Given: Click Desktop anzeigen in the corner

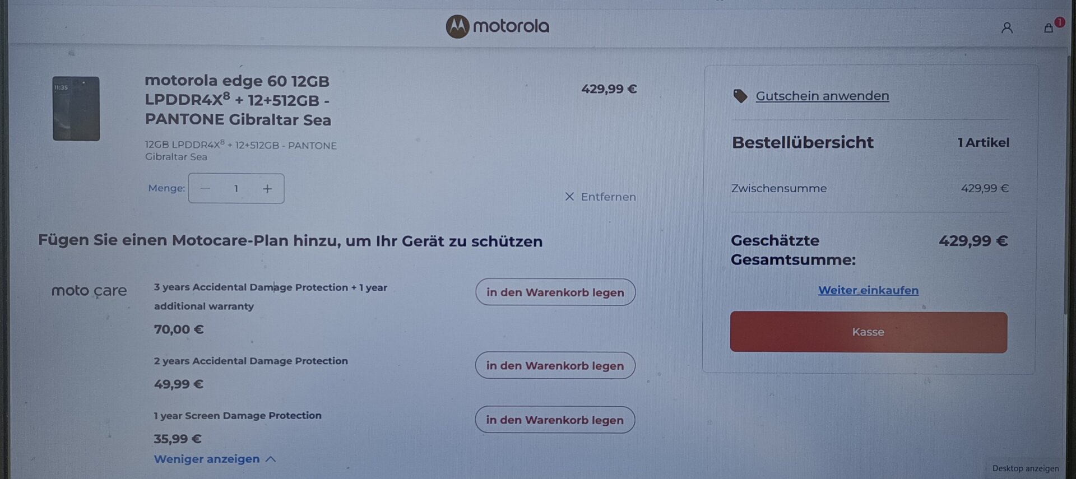Looking at the screenshot, I should tap(1026, 468).
